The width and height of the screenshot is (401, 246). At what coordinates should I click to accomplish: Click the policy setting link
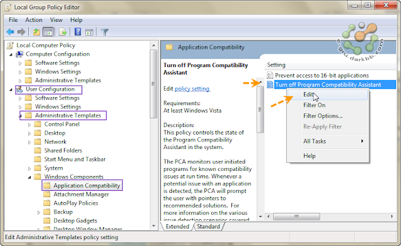pos(192,89)
